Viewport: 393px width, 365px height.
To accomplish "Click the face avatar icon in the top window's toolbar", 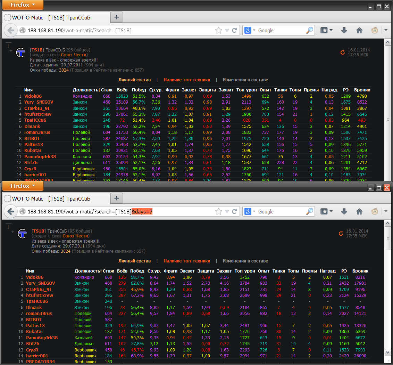I will point(375,31).
